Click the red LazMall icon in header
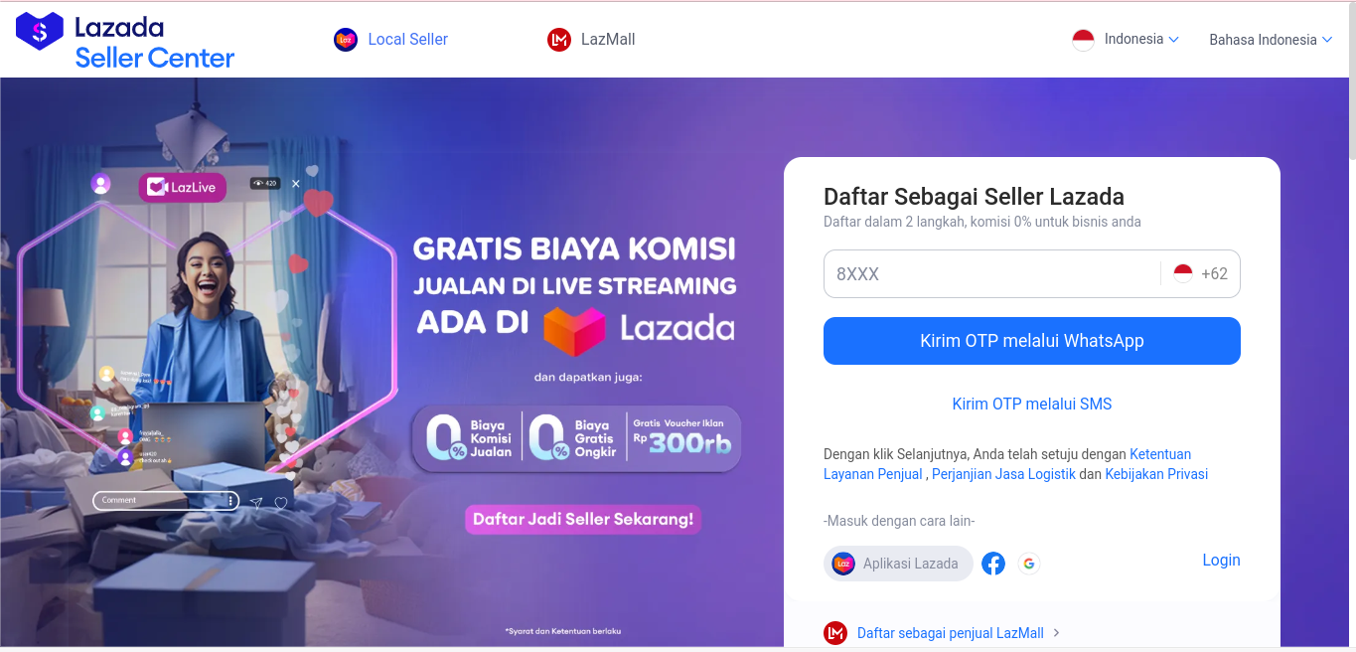 pos(559,40)
